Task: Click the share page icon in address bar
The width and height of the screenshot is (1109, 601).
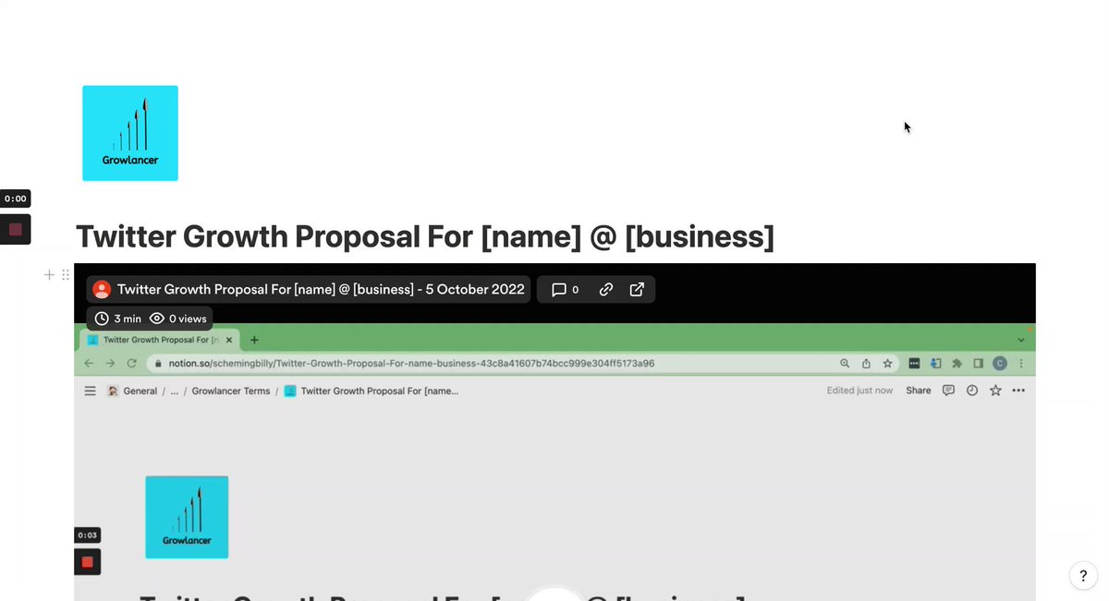Action: point(866,364)
